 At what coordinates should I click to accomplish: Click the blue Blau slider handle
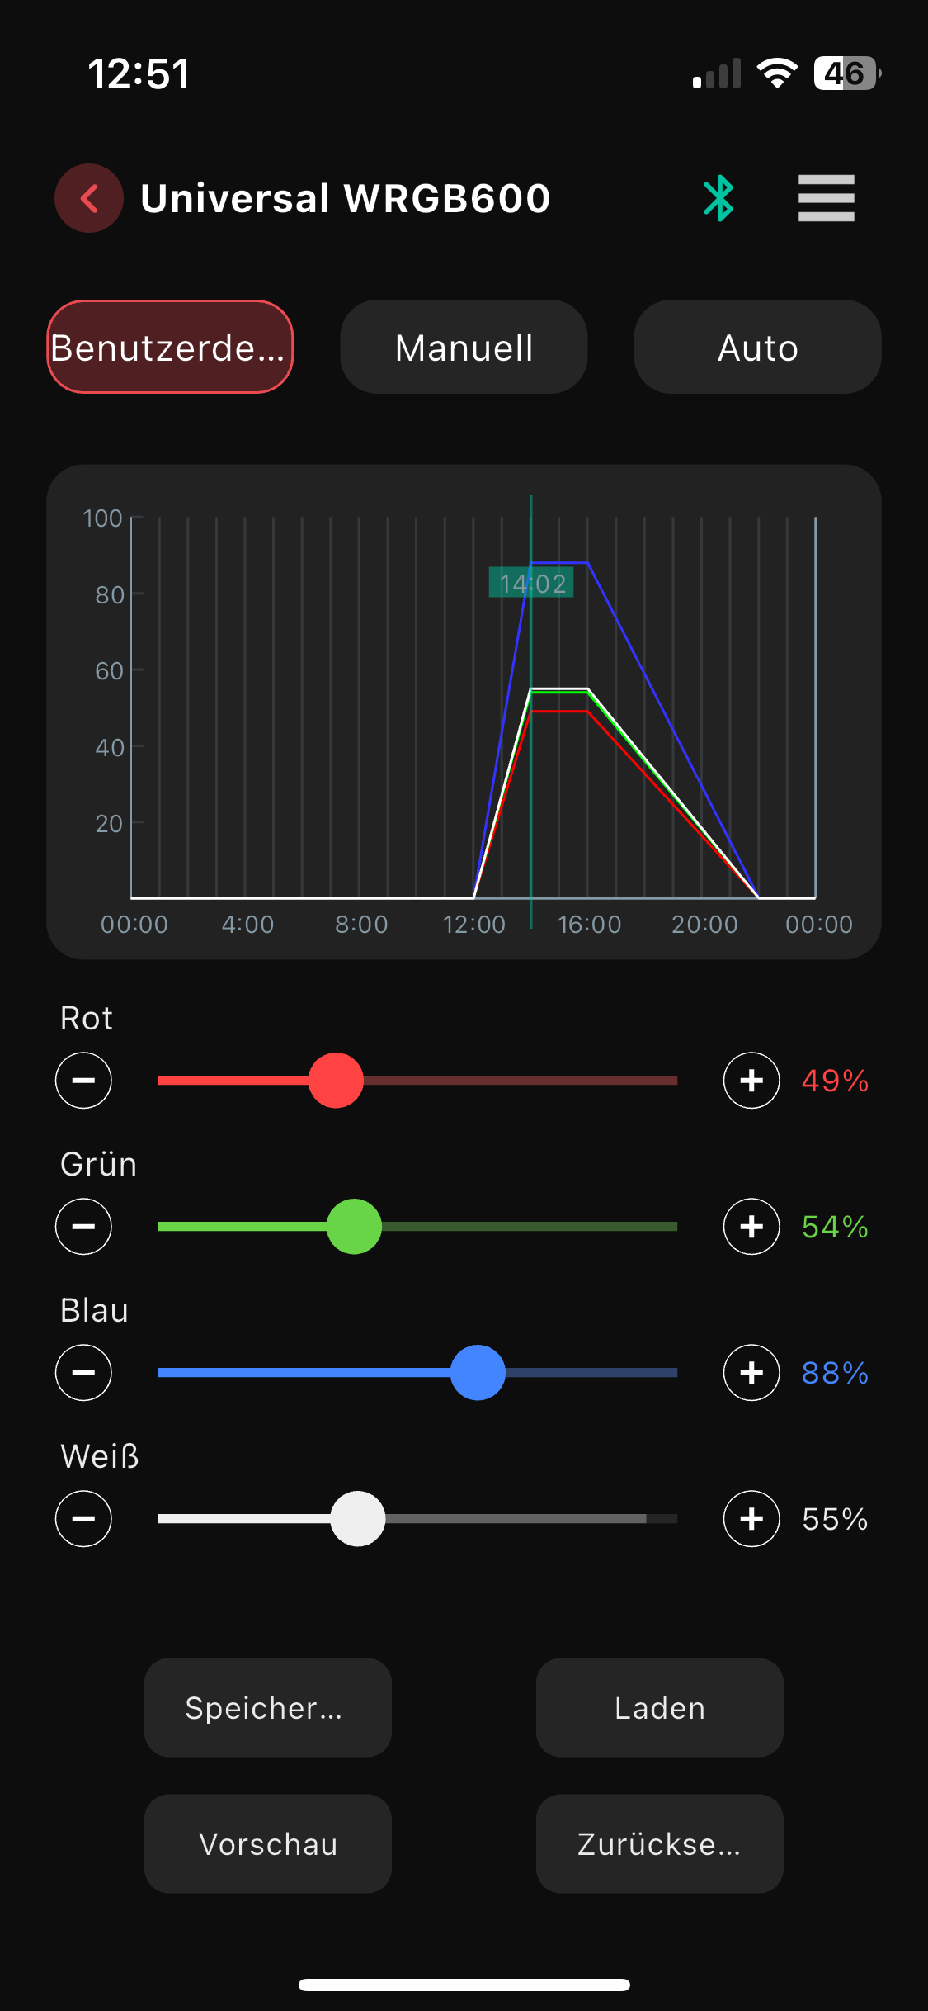coord(478,1373)
